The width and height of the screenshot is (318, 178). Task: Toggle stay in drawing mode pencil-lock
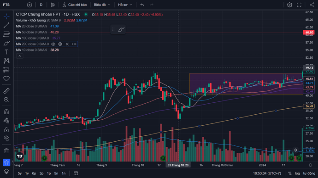[x=6, y=121]
